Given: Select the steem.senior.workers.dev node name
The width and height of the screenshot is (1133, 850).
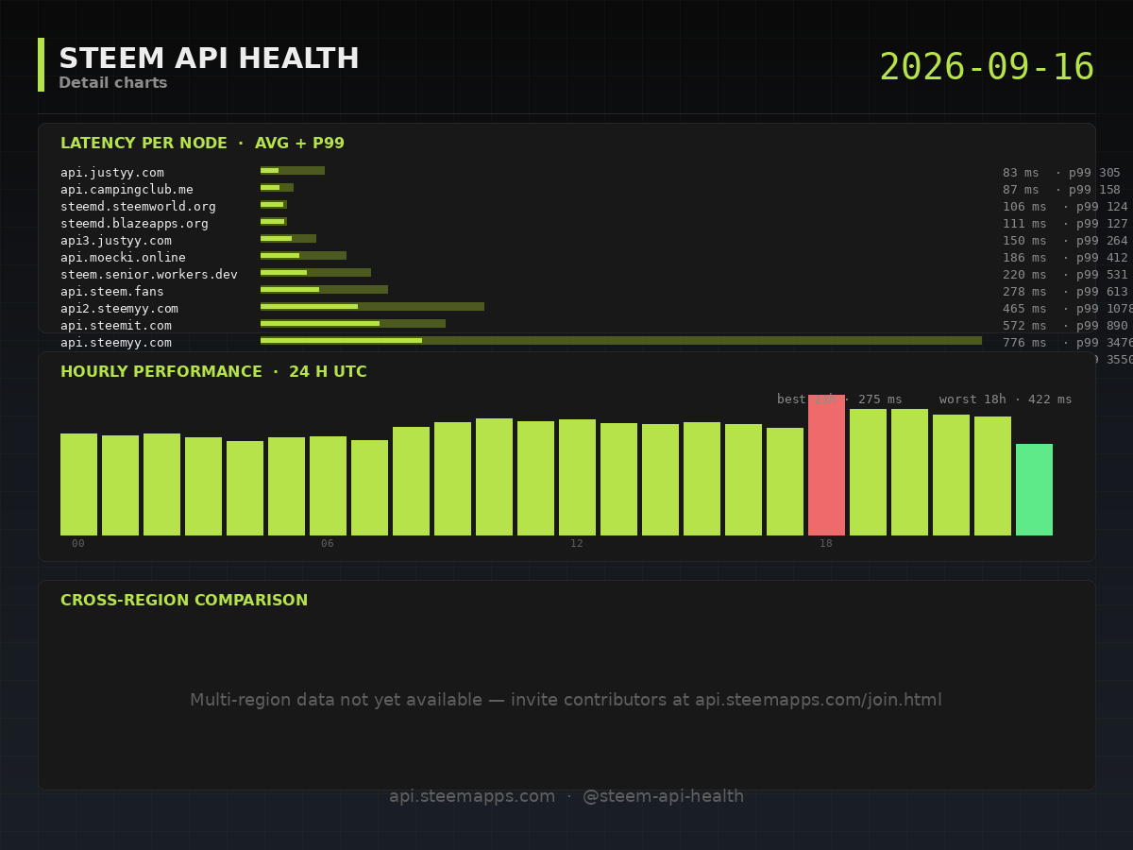Looking at the screenshot, I should pyautogui.click(x=149, y=275).
